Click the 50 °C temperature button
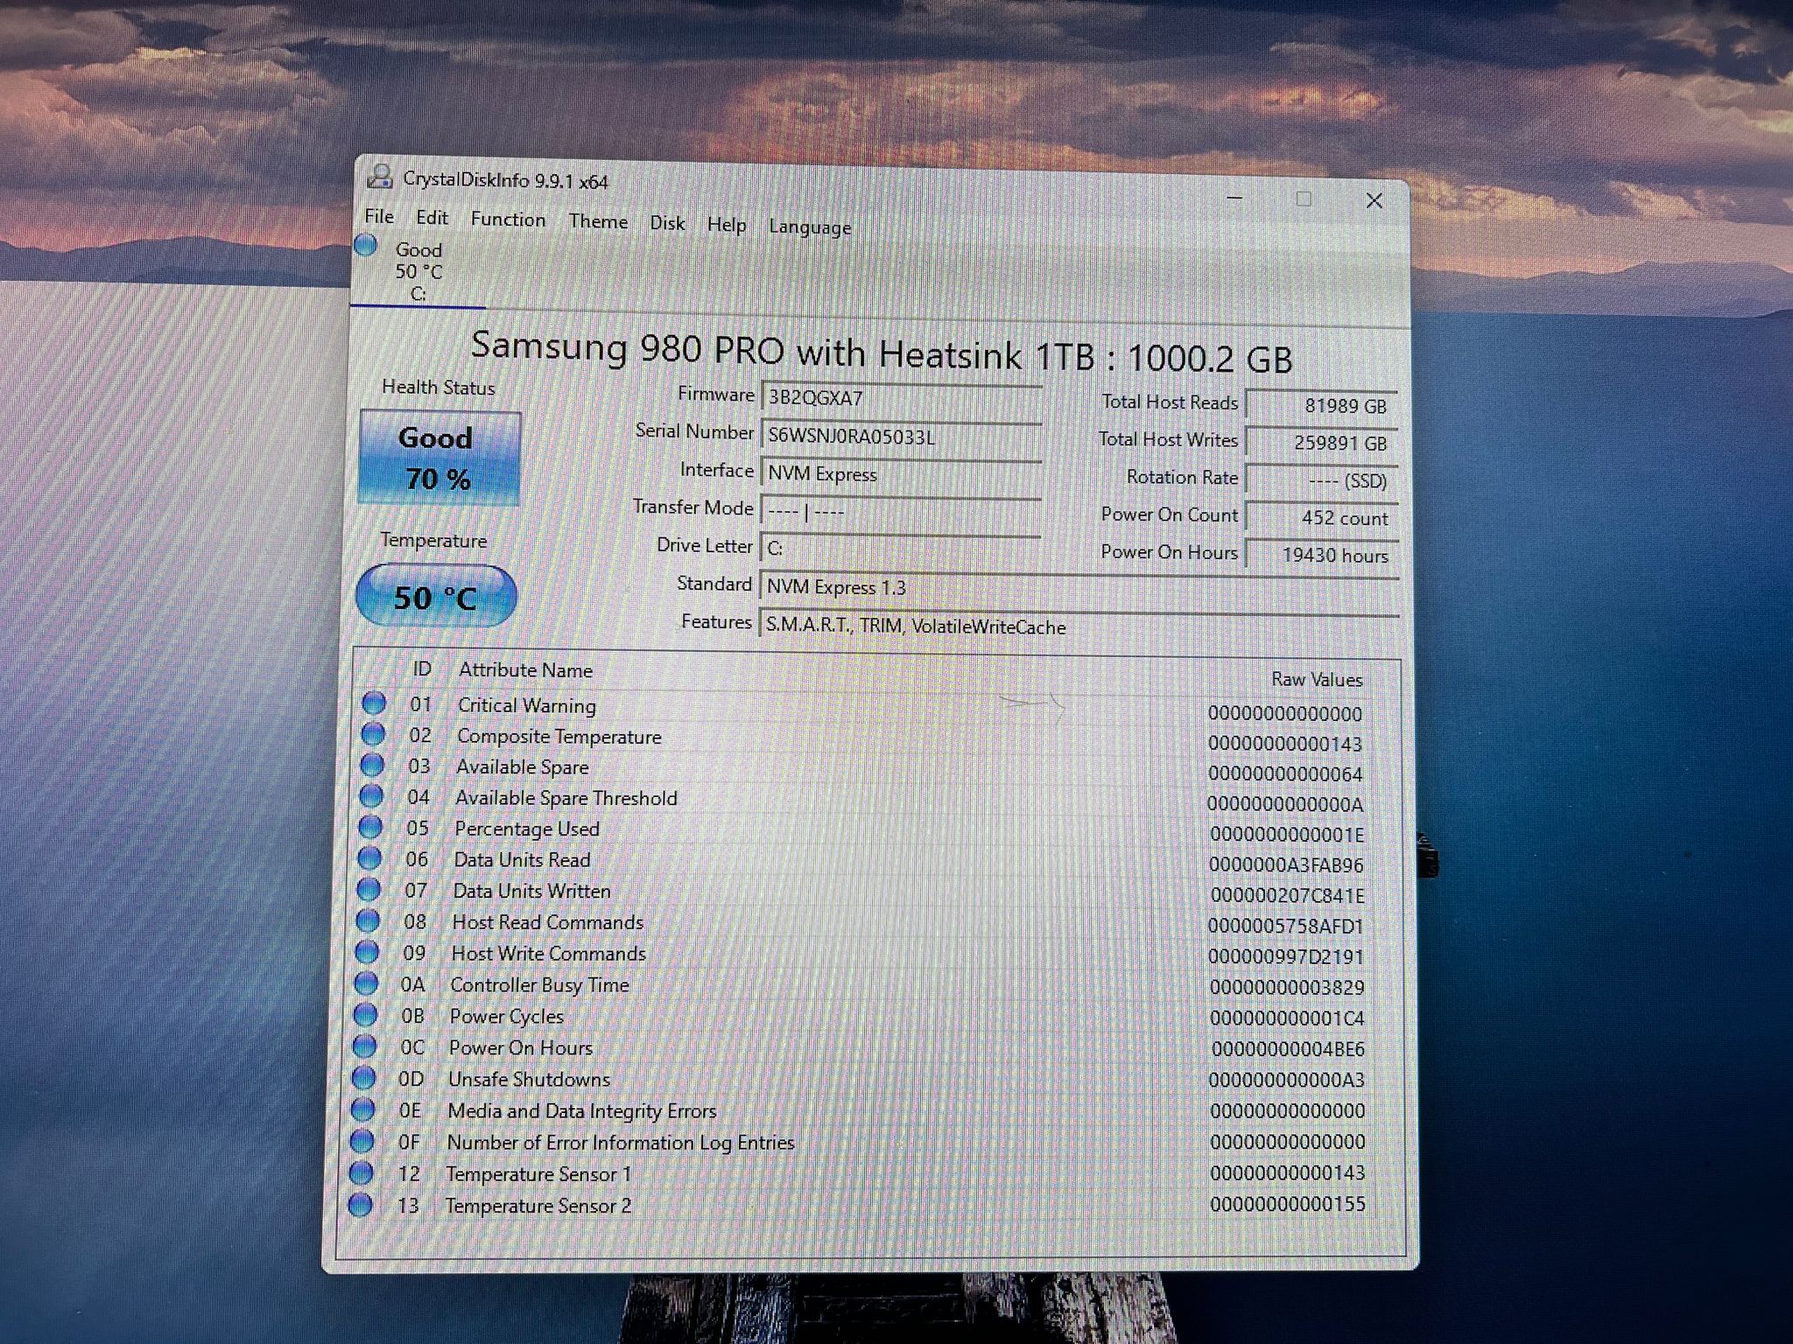 436,597
